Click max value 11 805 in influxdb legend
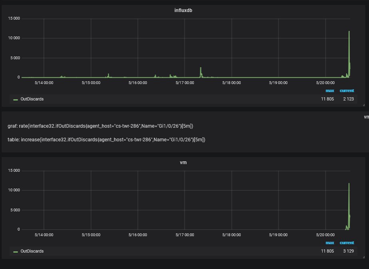 tap(327, 99)
